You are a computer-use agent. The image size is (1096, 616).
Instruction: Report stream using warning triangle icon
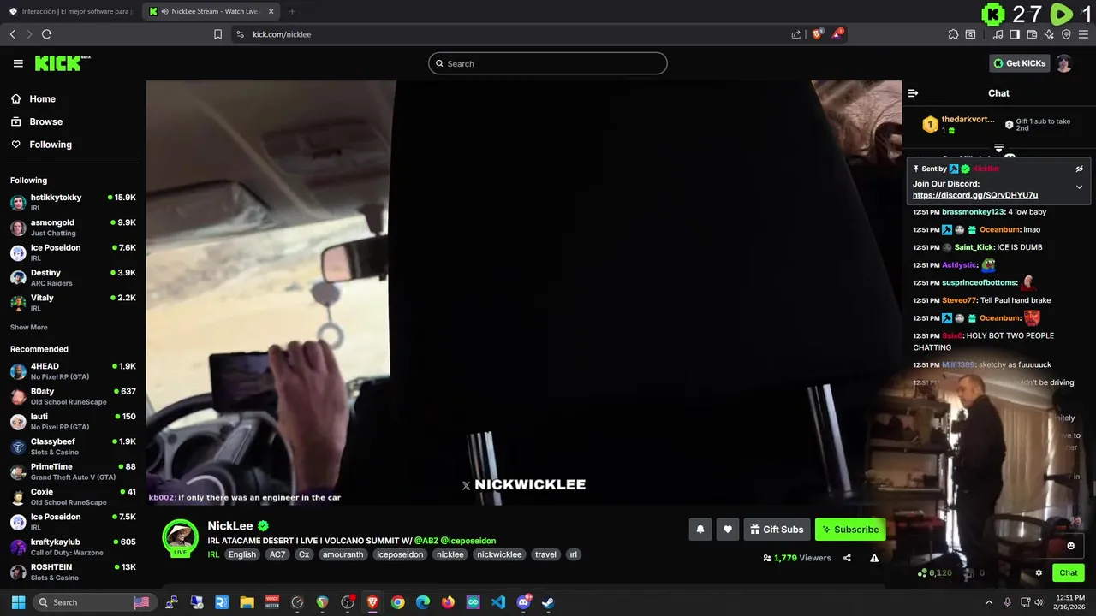point(874,558)
